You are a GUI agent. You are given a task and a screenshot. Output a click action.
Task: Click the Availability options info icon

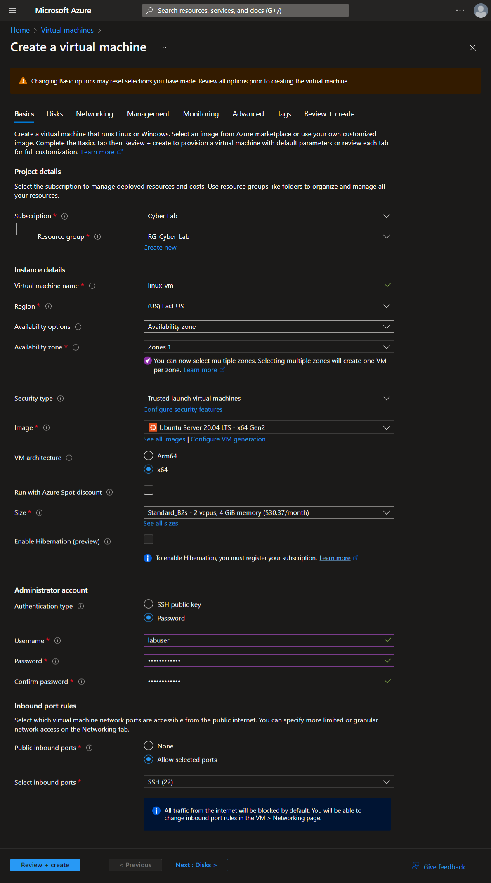point(78,327)
